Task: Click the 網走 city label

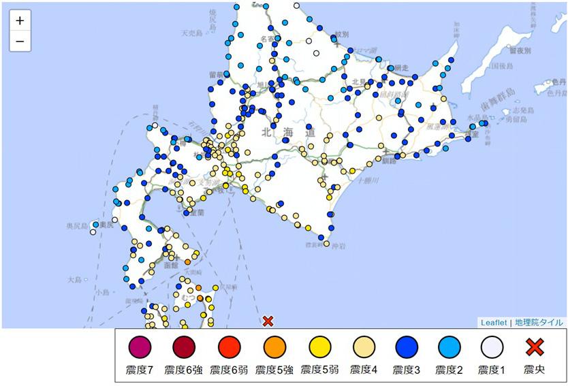Action: [401, 67]
